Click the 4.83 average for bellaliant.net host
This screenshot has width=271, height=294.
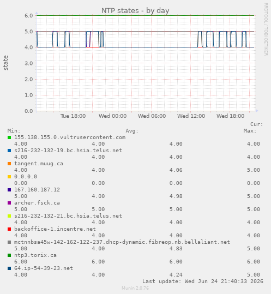pos(176,249)
